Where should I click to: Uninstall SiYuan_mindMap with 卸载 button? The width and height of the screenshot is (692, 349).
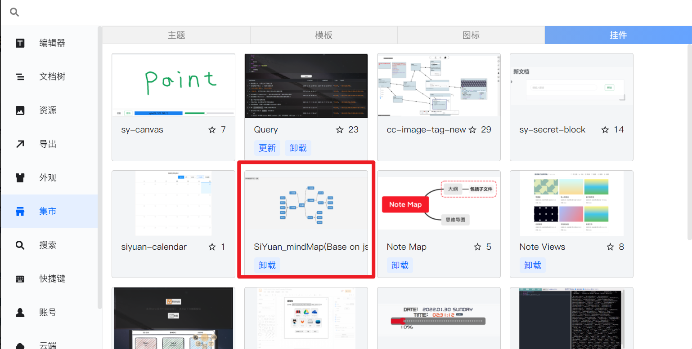click(267, 265)
